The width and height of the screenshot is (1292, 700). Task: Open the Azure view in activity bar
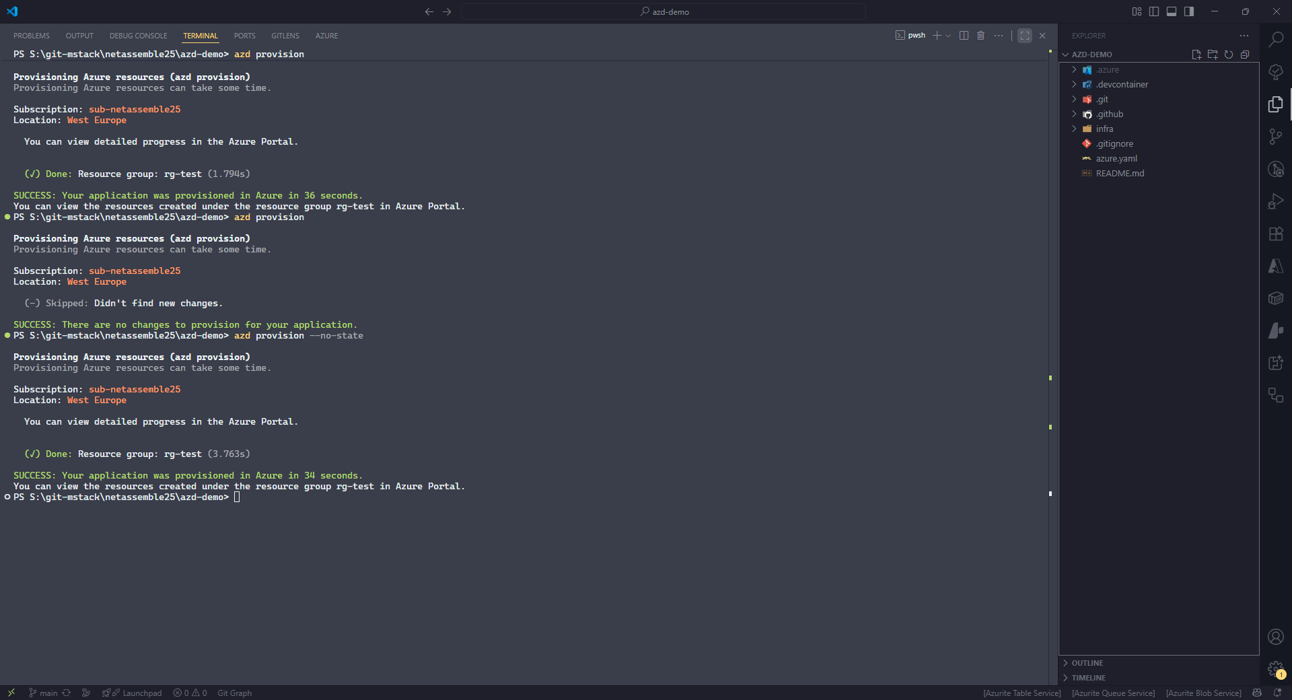[1275, 267]
